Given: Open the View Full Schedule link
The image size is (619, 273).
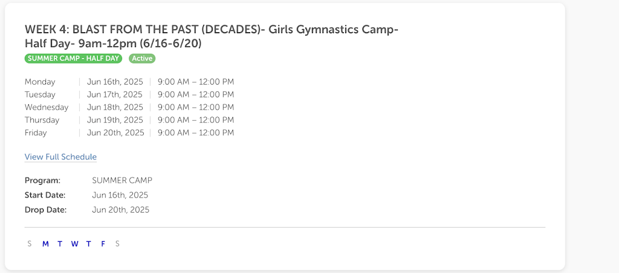Looking at the screenshot, I should click(60, 157).
